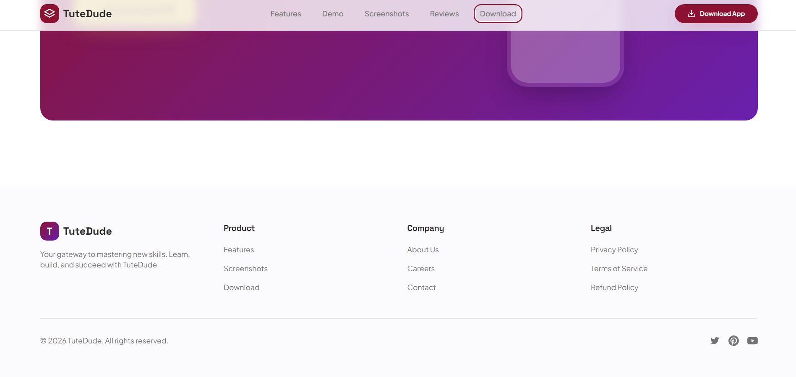Open Terms of Service
Image resolution: width=796 pixels, height=377 pixels.
coord(619,269)
